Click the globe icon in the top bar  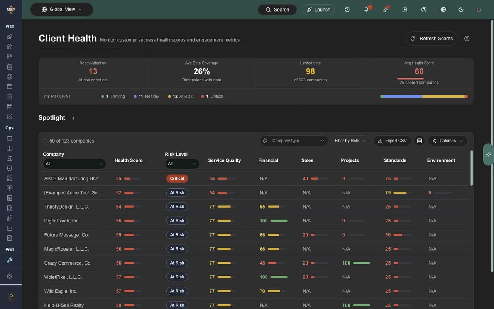click(x=443, y=10)
